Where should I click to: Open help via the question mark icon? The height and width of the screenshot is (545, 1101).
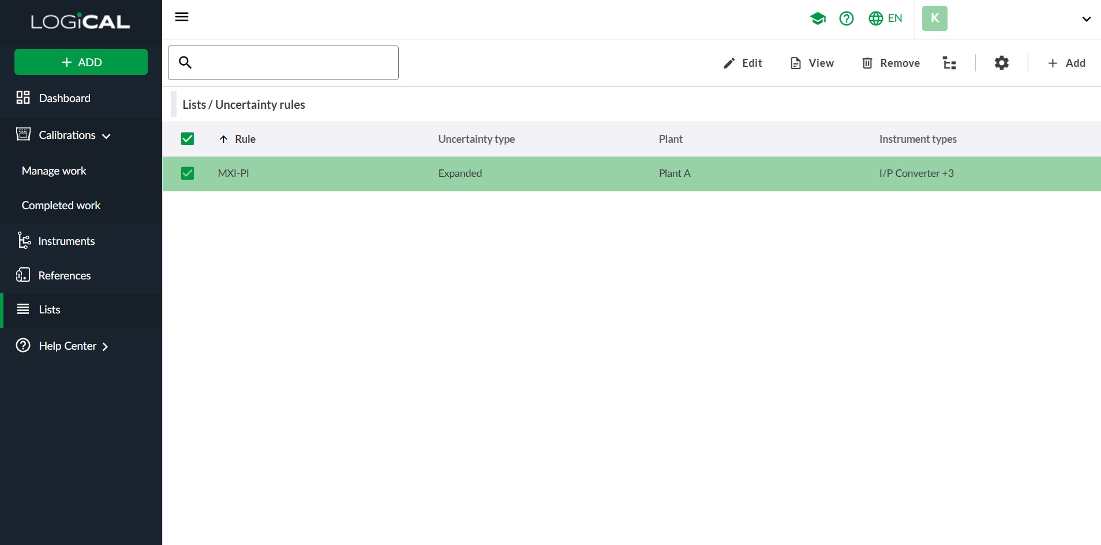846,18
